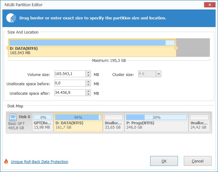Open the Cluster size dropdown

(158, 74)
